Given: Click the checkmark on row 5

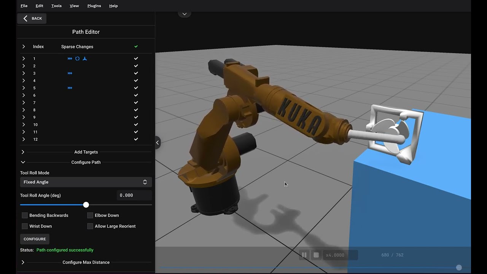Looking at the screenshot, I should click(136, 88).
